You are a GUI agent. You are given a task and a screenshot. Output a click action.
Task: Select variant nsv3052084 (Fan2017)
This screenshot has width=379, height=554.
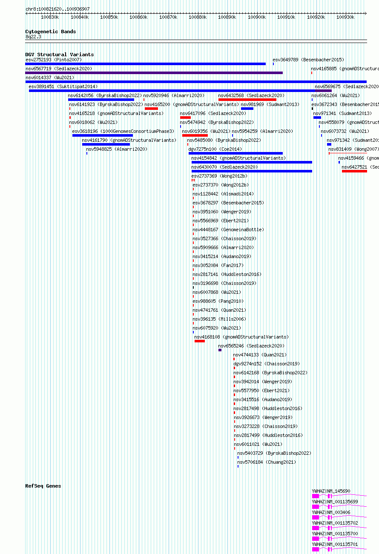pos(218,265)
